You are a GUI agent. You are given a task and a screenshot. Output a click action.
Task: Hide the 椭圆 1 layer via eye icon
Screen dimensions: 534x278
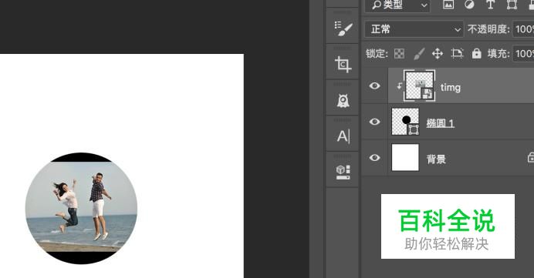click(x=374, y=122)
